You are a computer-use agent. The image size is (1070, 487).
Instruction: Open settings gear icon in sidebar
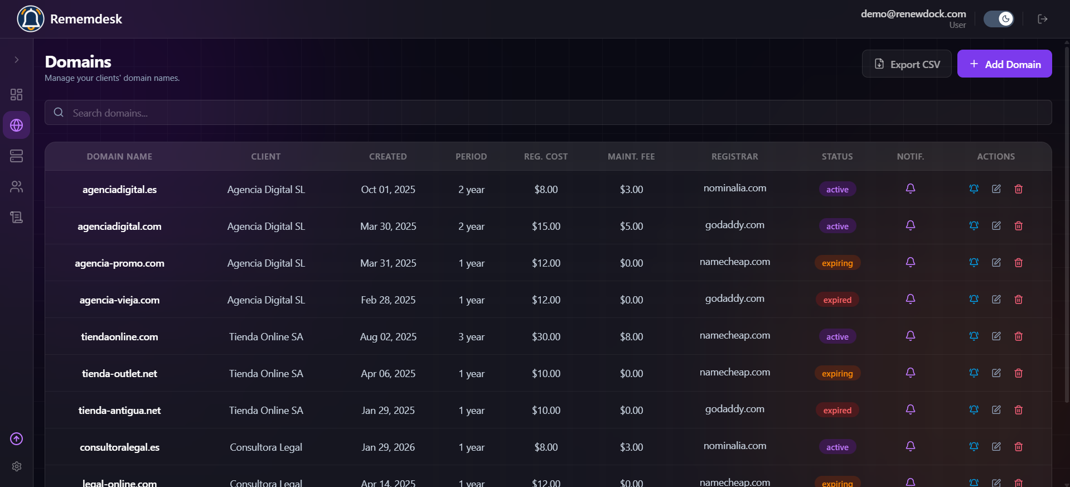[x=17, y=466]
